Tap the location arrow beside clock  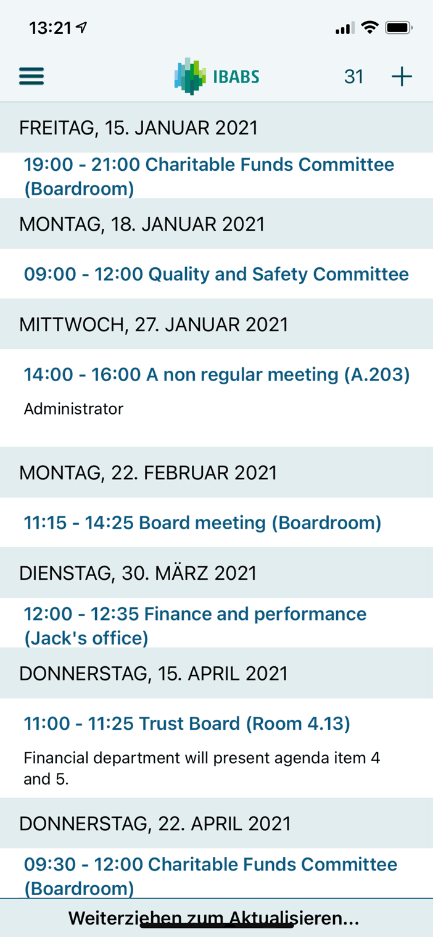(x=81, y=28)
